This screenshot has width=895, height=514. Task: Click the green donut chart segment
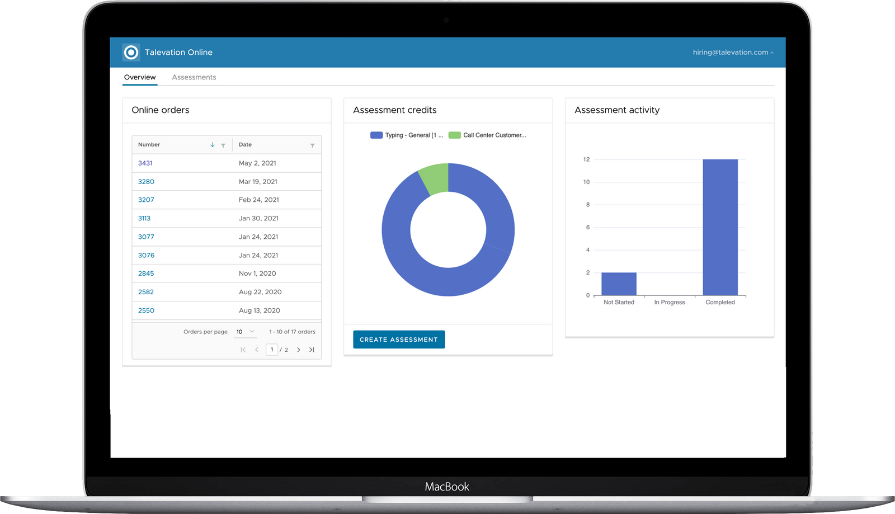click(435, 177)
